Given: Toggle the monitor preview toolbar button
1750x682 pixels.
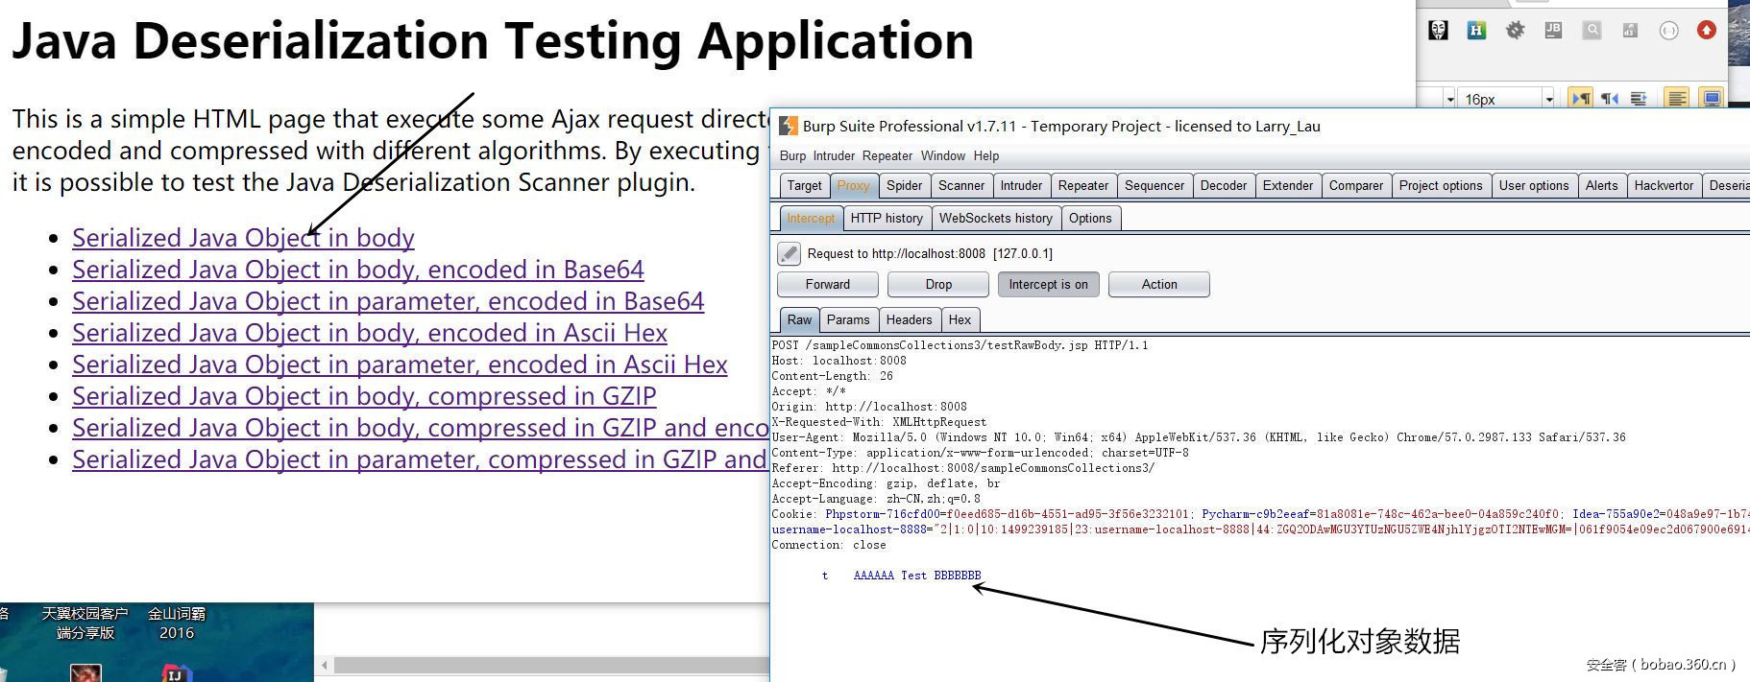Looking at the screenshot, I should coord(1712,98).
